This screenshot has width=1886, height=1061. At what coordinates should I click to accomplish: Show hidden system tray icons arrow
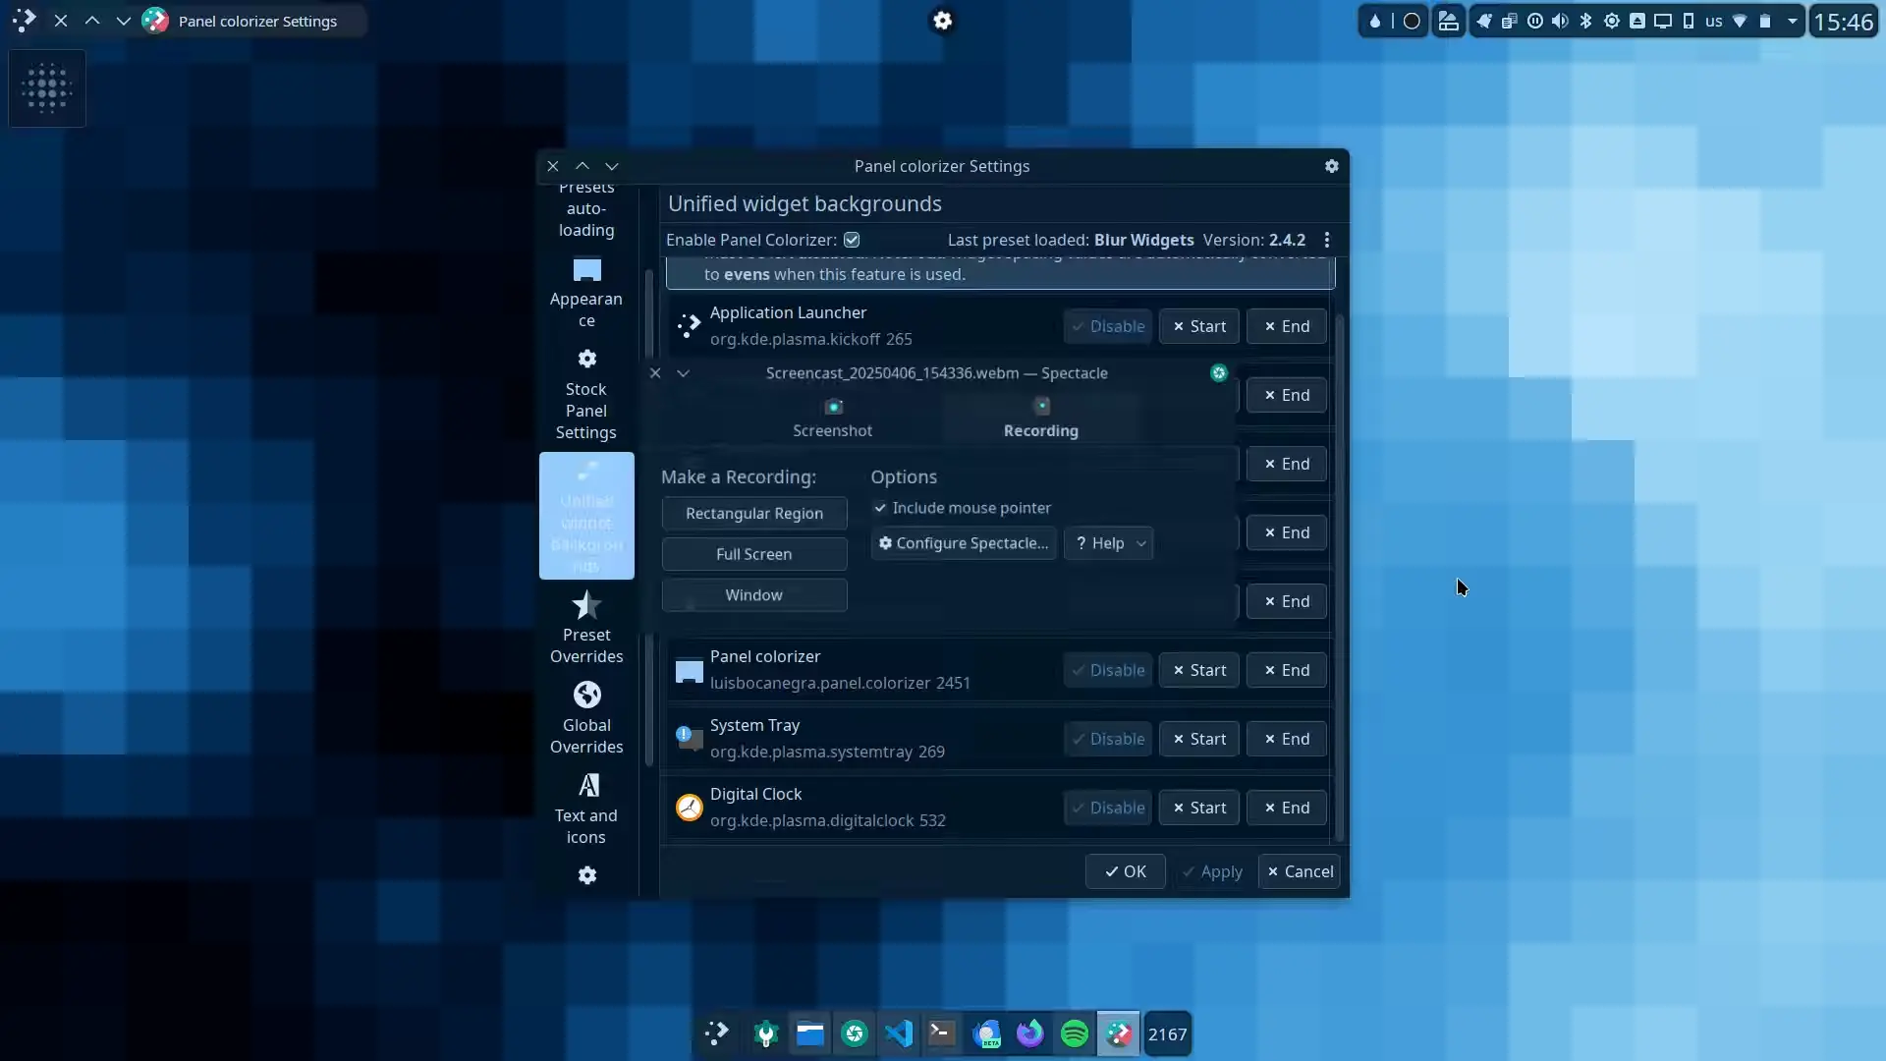pos(1792,21)
